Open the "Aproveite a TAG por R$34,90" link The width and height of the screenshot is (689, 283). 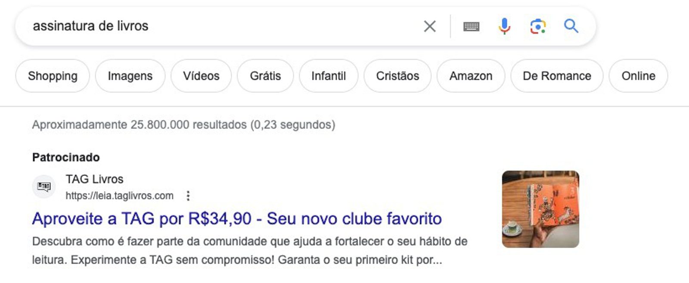coord(237,219)
